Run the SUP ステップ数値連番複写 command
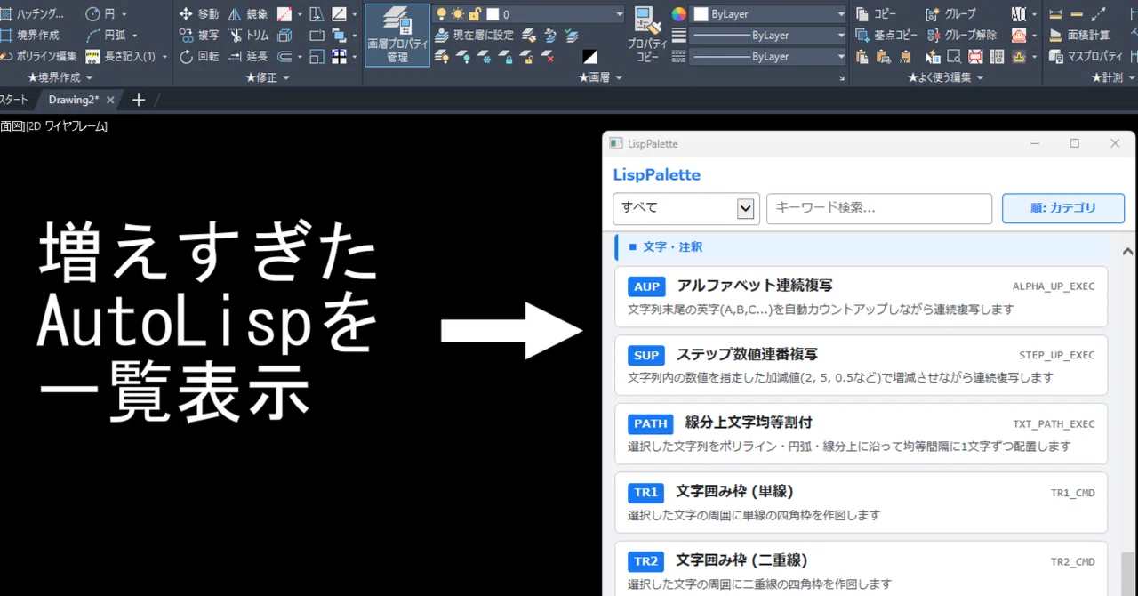This screenshot has height=596, width=1138. click(861, 365)
